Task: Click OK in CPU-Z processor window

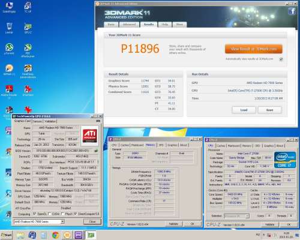Action: (x=289, y=224)
